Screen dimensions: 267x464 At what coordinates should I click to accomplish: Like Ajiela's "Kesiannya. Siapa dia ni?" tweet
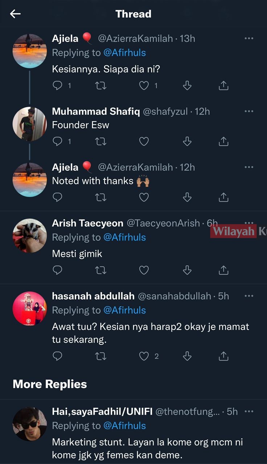[x=144, y=86]
